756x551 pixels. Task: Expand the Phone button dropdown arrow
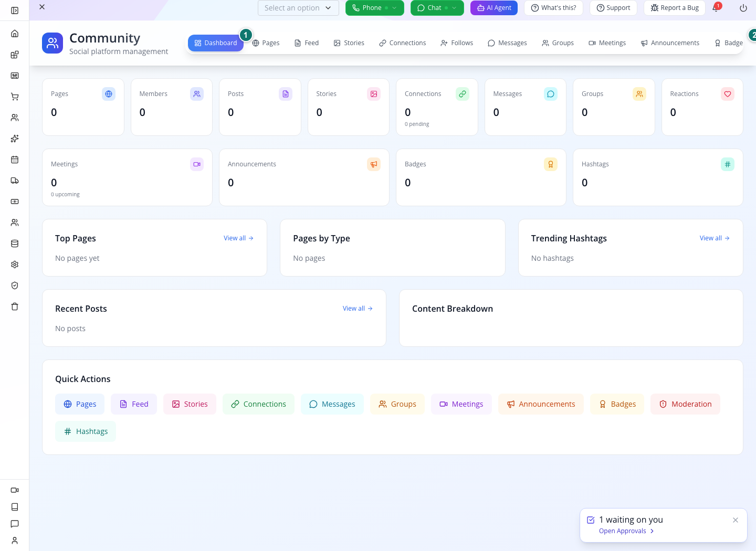tap(394, 8)
